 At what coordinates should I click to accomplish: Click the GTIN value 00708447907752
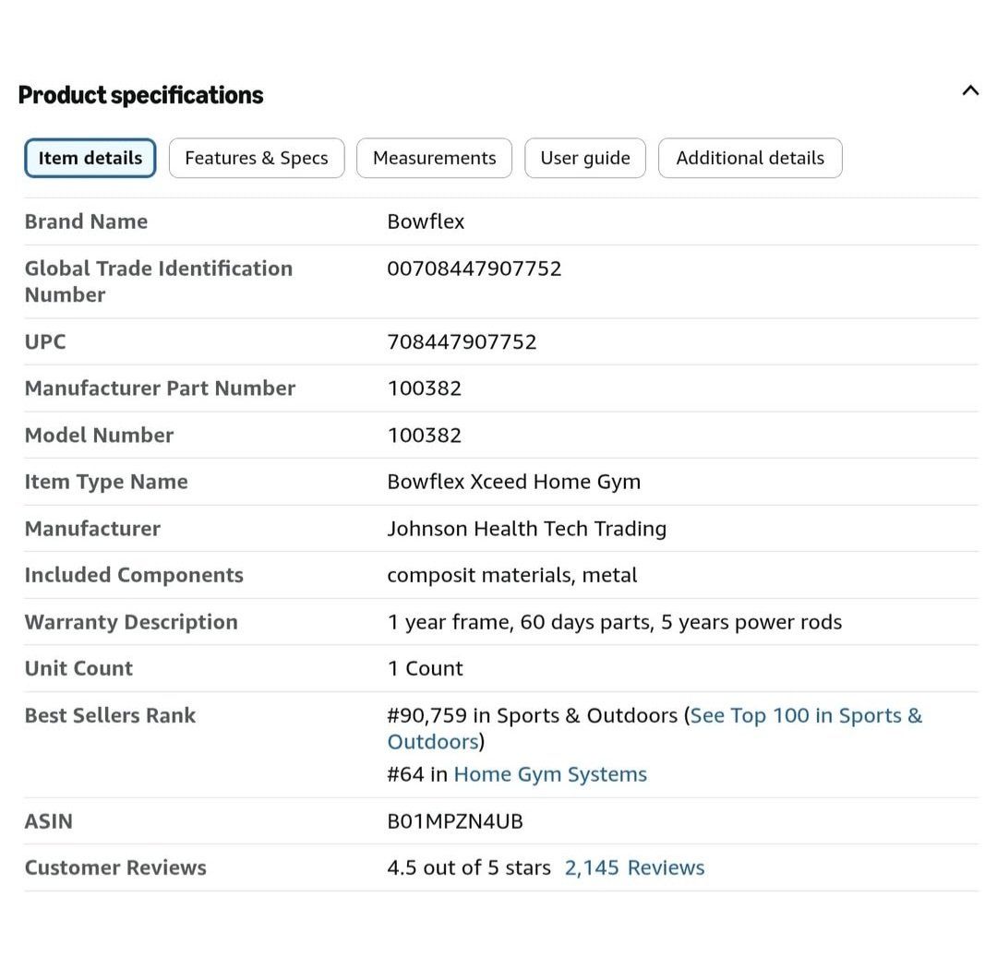[474, 269]
